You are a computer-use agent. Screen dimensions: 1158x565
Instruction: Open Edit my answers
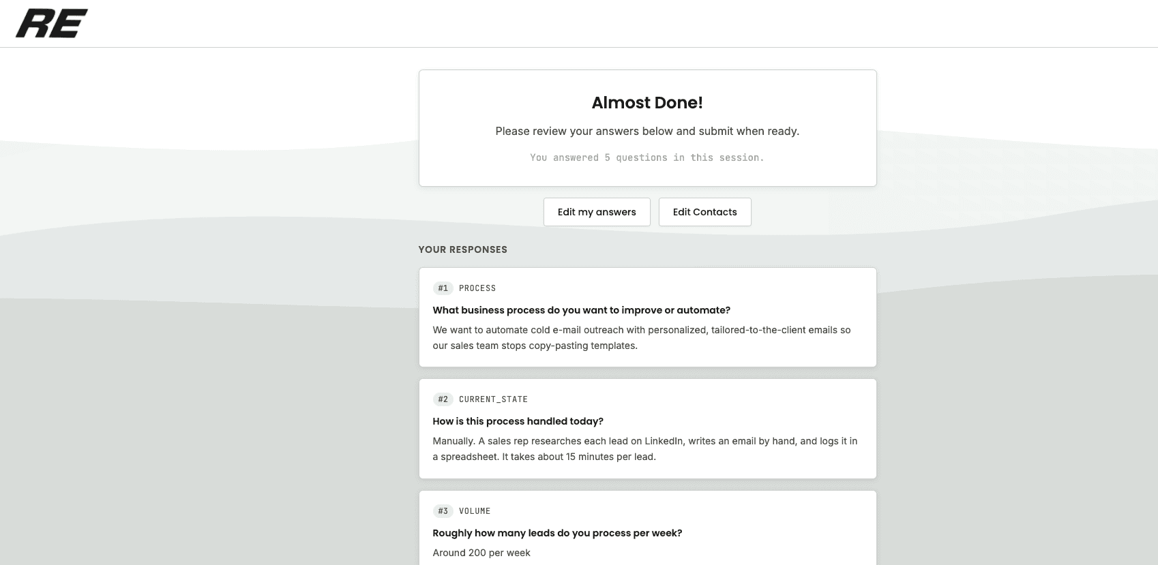tap(597, 212)
